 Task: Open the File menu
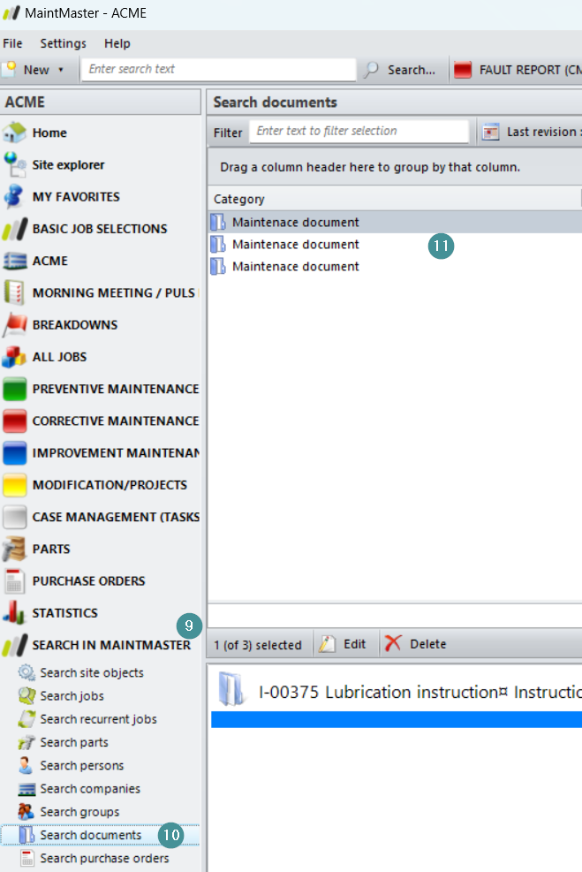12,43
